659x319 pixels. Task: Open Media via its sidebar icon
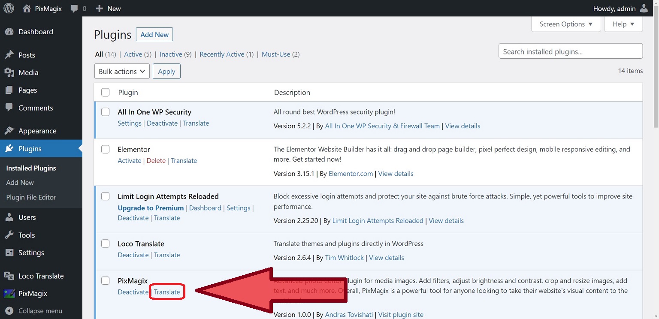pyautogui.click(x=9, y=72)
